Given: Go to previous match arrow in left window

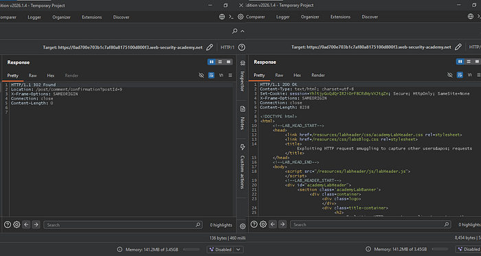Looking at the screenshot, I should point(26,224).
